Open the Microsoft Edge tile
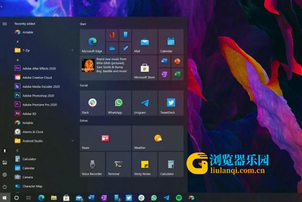The image size is (302, 202). tap(93, 41)
